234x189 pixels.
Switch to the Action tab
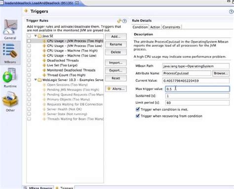(x=155, y=27)
